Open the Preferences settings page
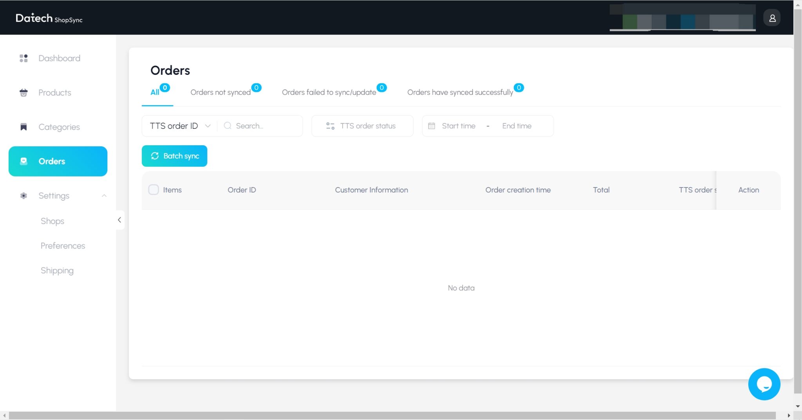The image size is (802, 420). (x=63, y=245)
